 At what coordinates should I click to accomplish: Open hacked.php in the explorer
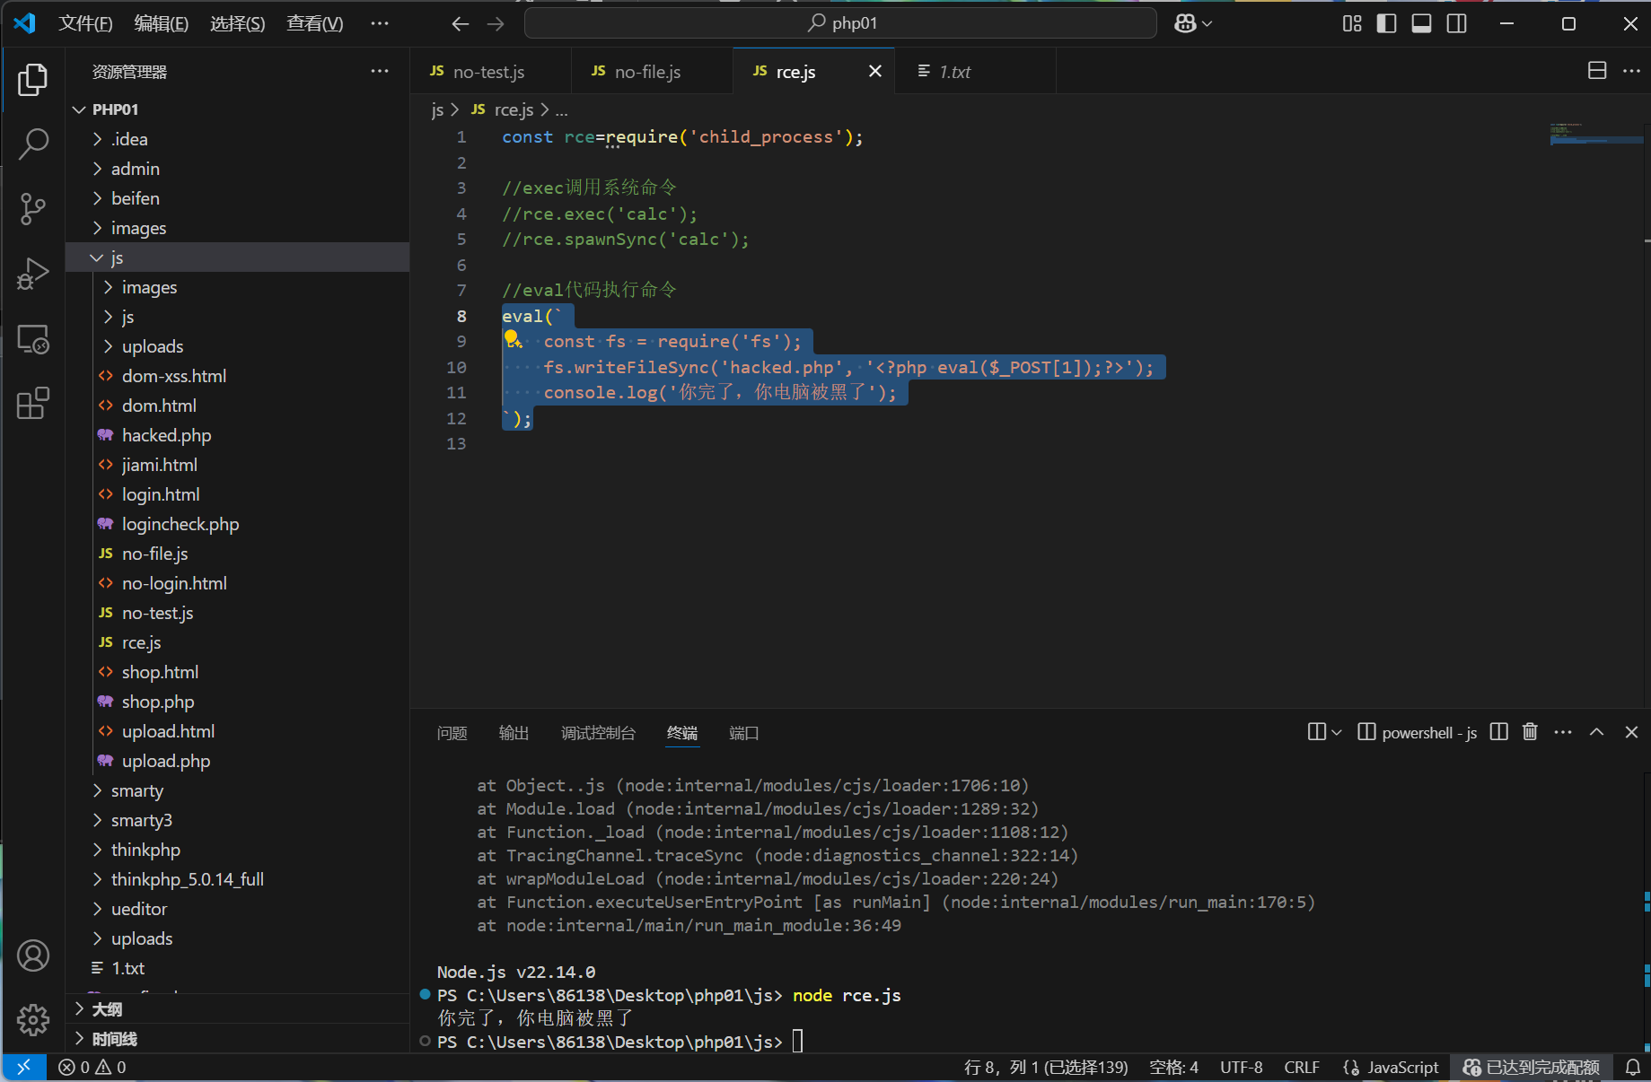pyautogui.click(x=238, y=435)
